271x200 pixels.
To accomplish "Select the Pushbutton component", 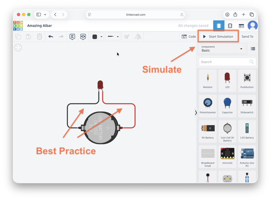I will click(x=247, y=81).
